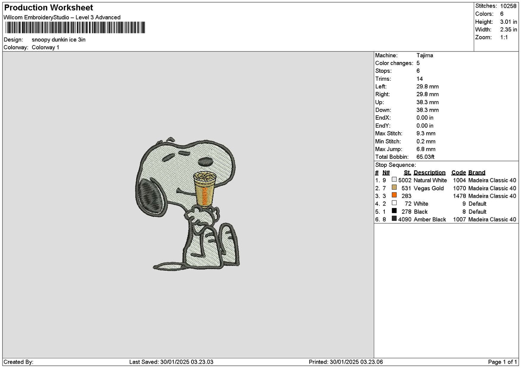Viewport: 521px width, 368px height.
Task: Click the Natural White color swatch
Action: [394, 179]
